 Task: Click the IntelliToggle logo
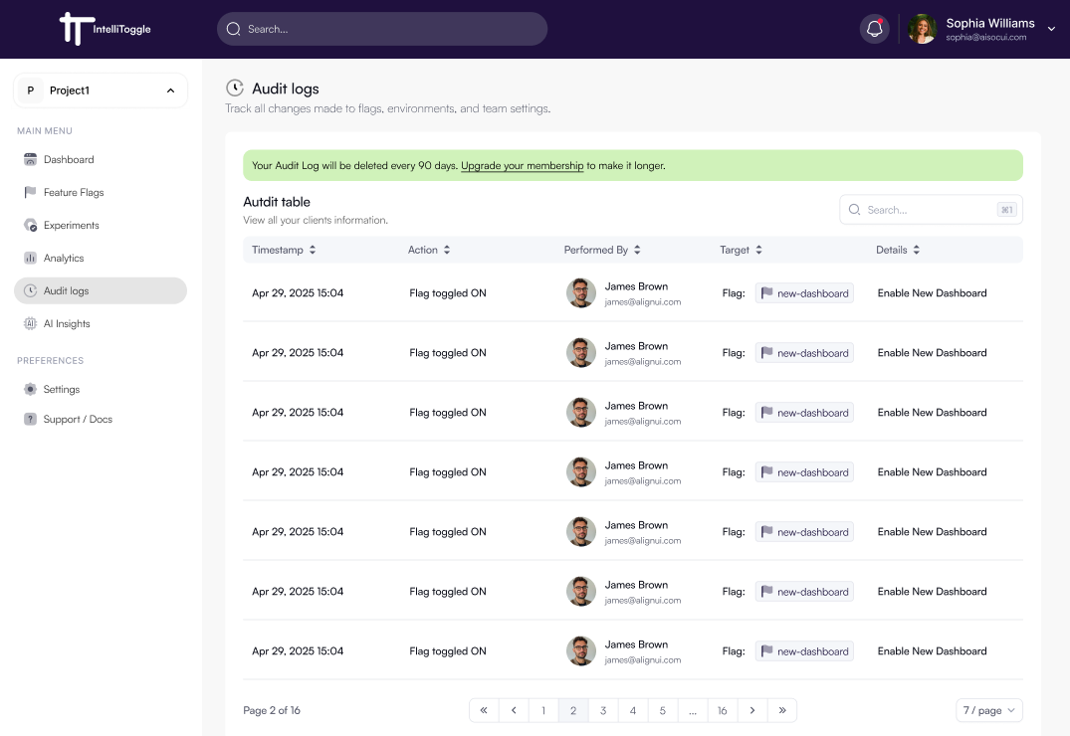[x=106, y=29]
